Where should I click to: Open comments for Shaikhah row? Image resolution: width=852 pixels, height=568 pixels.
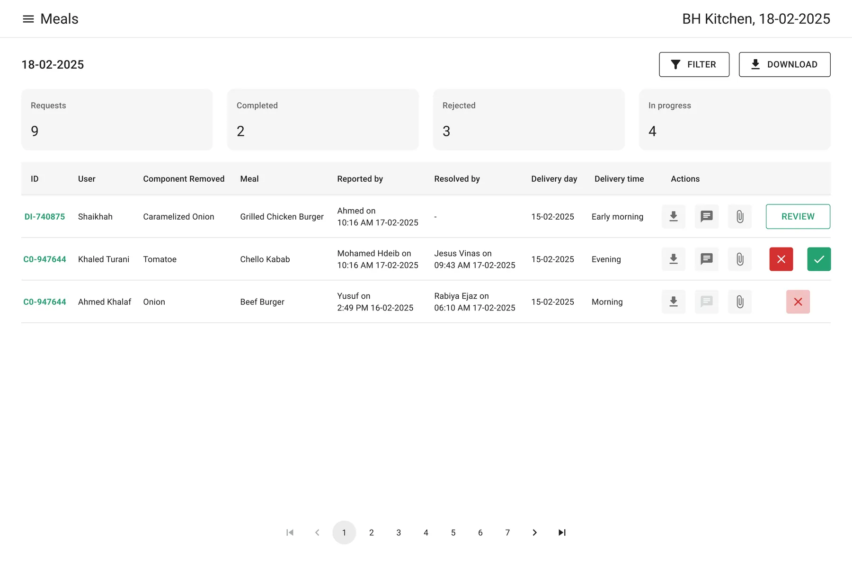point(707,216)
